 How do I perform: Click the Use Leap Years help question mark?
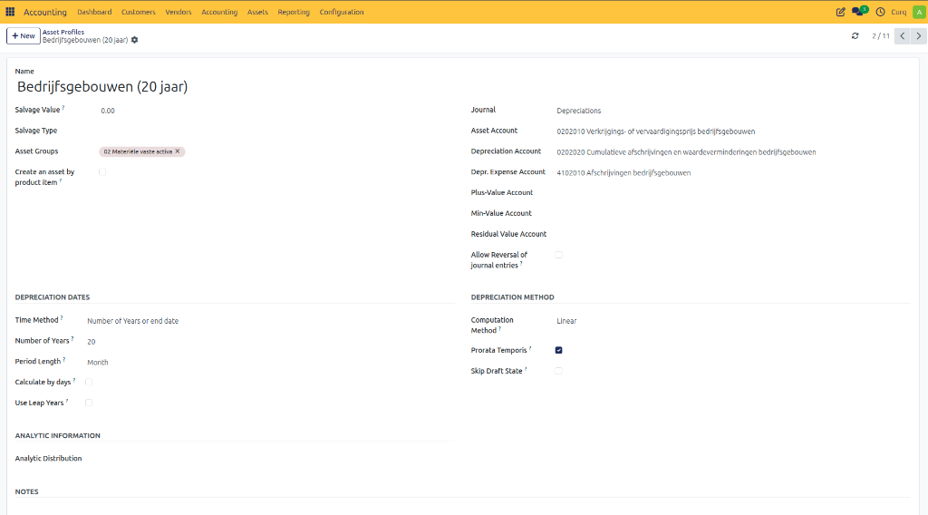(67, 401)
